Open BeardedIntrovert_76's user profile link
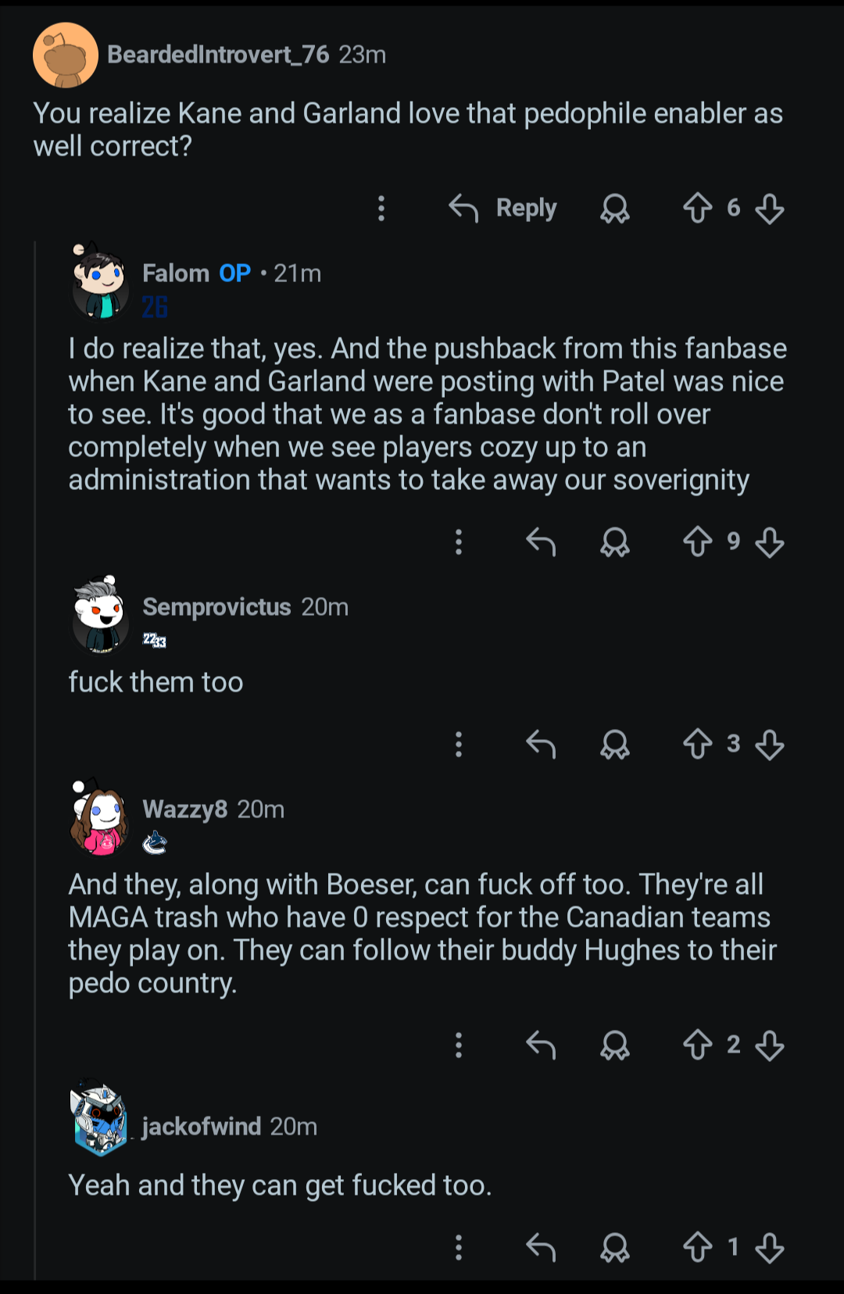Screen dimensions: 844x1294 pyautogui.click(x=218, y=55)
